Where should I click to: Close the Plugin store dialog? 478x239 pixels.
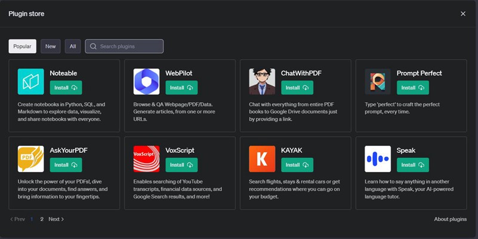tap(463, 13)
